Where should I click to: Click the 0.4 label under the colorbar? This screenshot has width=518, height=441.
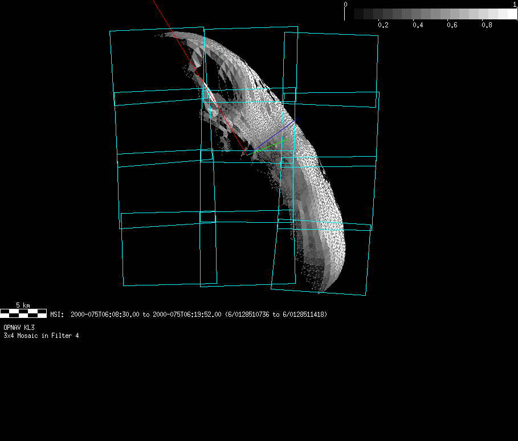tap(418, 25)
